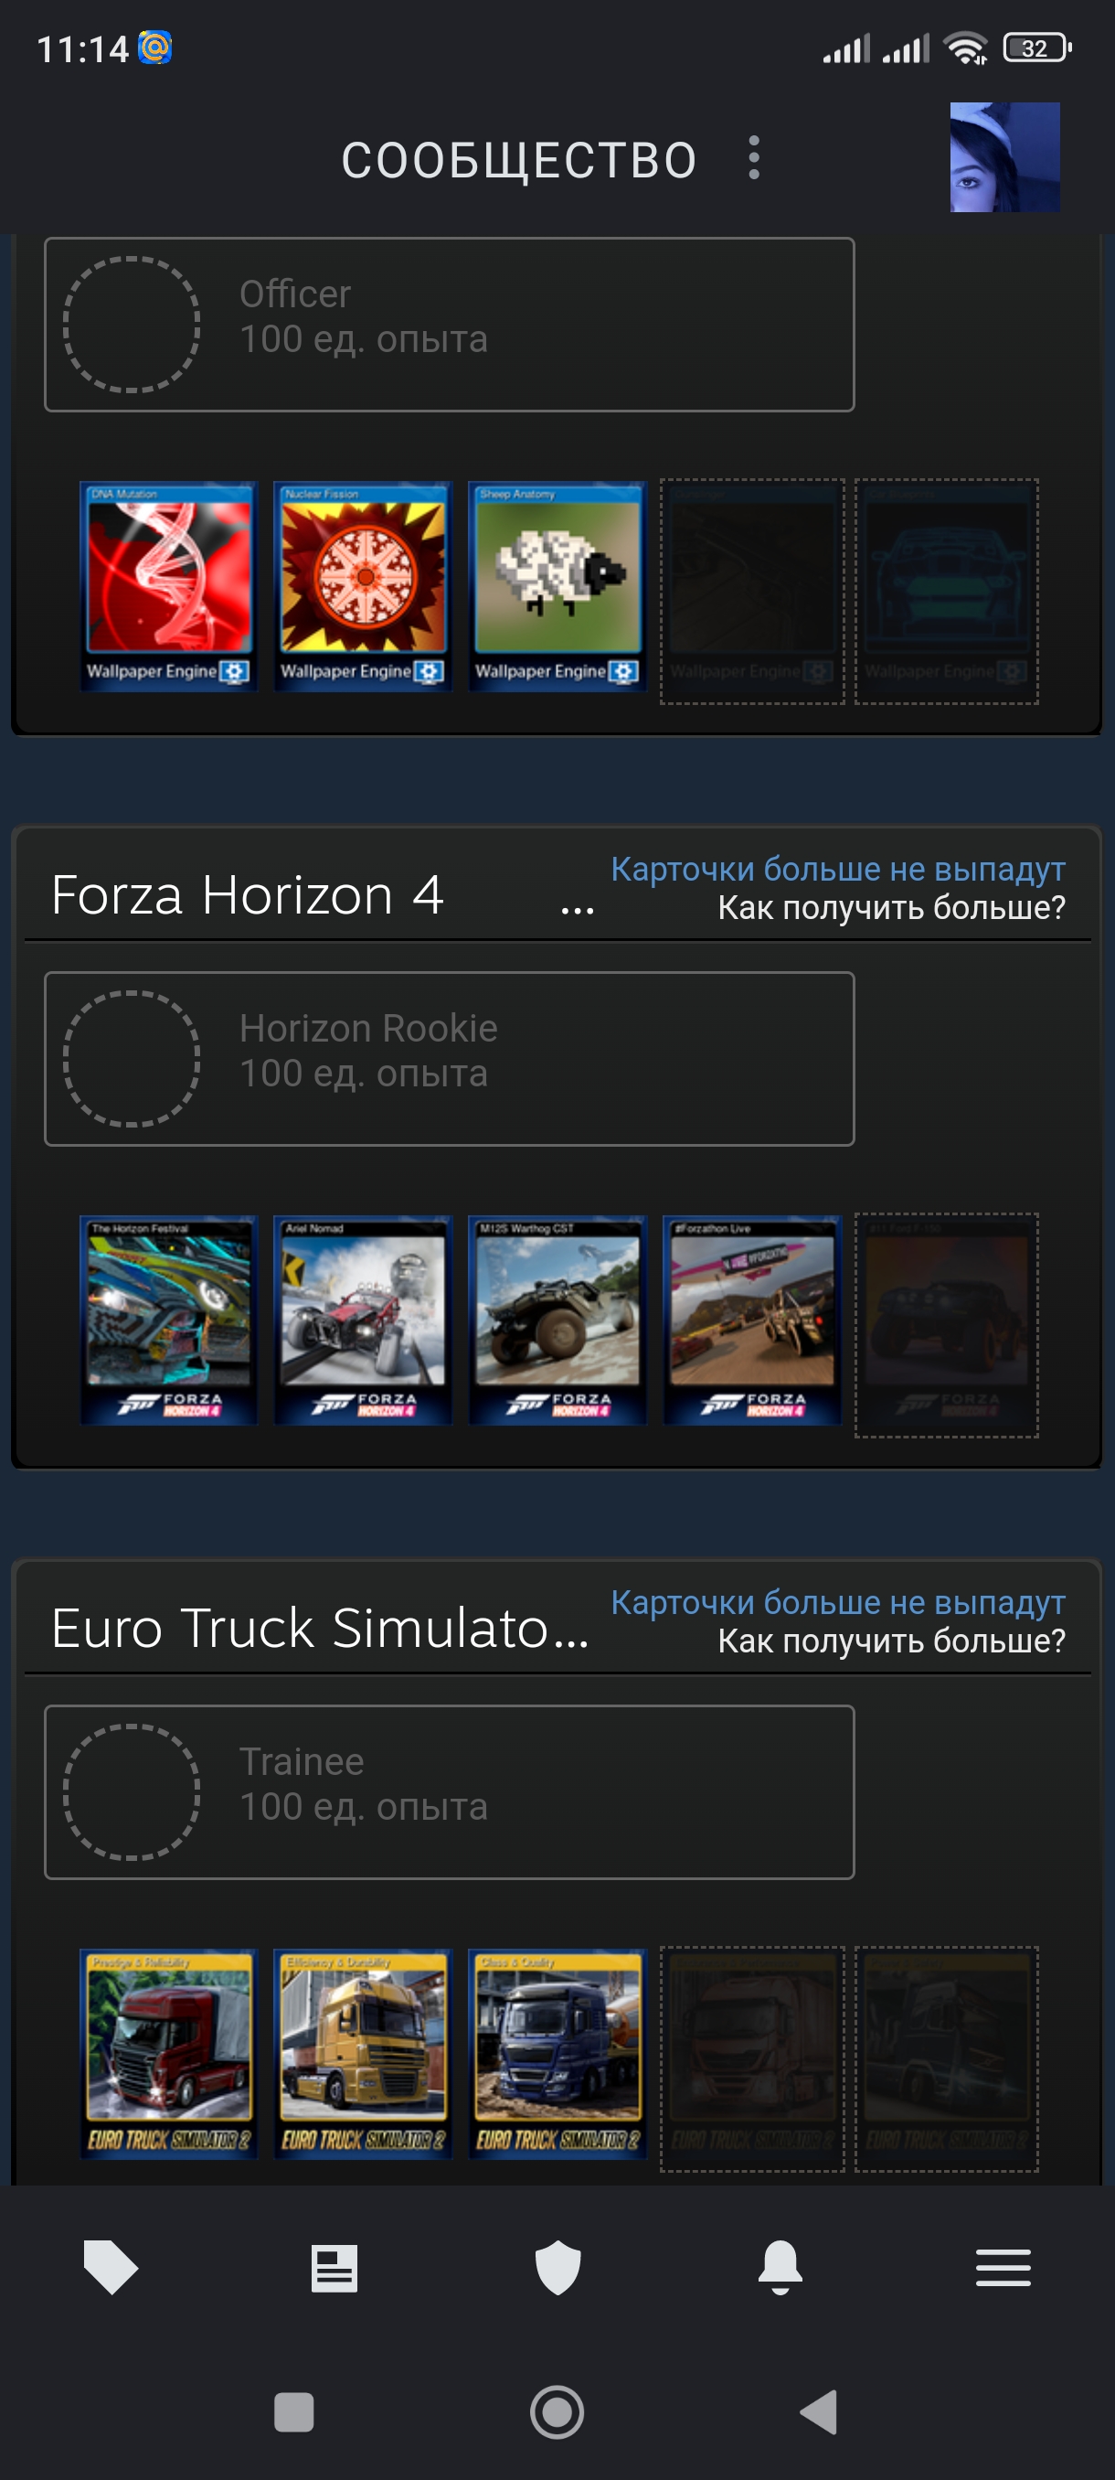
Task: Open the store tag icon tab
Action: [111, 2267]
